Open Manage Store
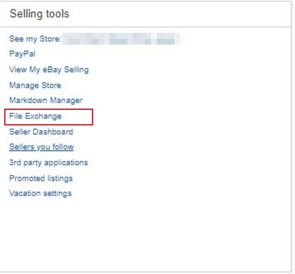 35,85
